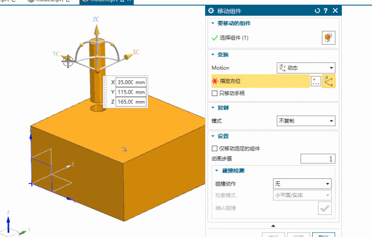This screenshot has width=372, height=237.
Task: Open the point dialog icon beside 指定方位
Action: point(316,81)
